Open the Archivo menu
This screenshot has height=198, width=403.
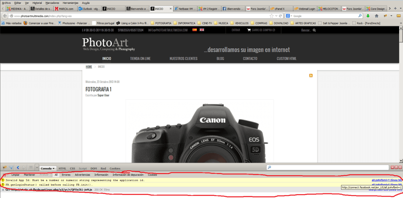click(7, 3)
